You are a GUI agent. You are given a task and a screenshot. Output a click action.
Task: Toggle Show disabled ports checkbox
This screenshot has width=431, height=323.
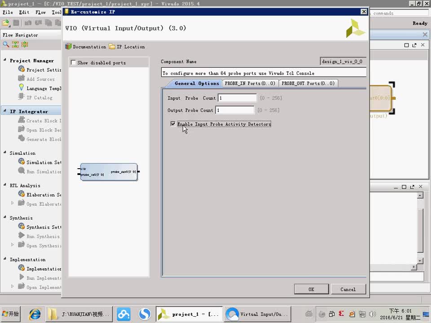tap(73, 63)
